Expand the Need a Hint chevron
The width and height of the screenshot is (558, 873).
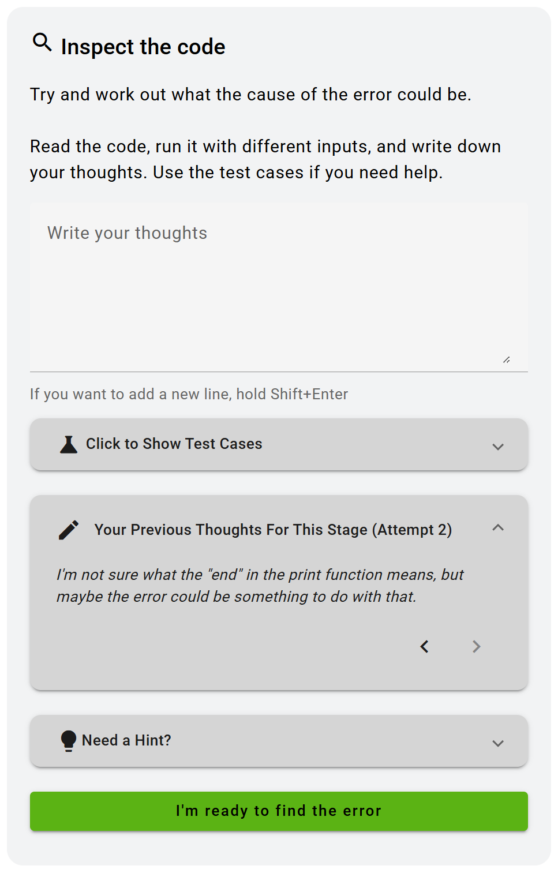[498, 743]
